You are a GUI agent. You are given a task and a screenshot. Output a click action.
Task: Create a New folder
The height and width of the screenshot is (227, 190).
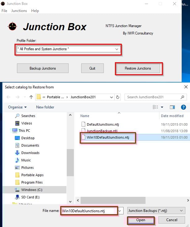tap(45, 107)
